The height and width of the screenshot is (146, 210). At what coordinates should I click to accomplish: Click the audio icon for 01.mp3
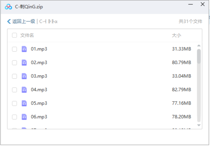24,49
